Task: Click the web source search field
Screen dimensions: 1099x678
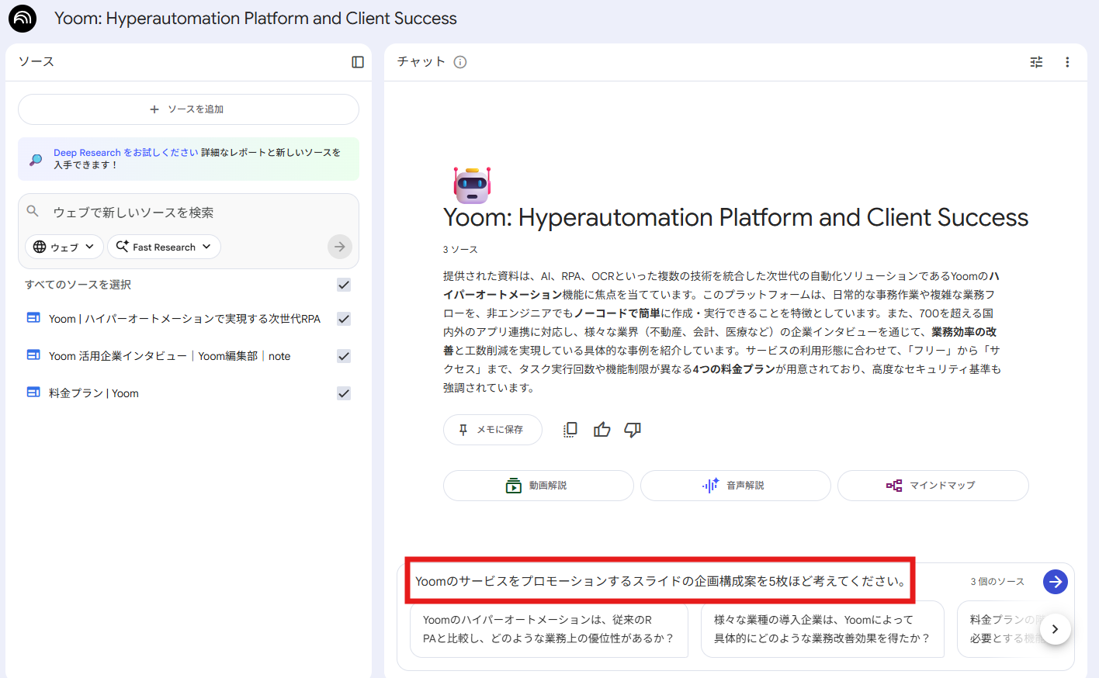Action: [x=186, y=213]
